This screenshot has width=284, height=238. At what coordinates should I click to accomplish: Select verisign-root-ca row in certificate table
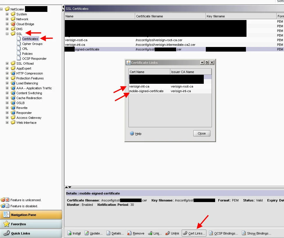pos(174,40)
